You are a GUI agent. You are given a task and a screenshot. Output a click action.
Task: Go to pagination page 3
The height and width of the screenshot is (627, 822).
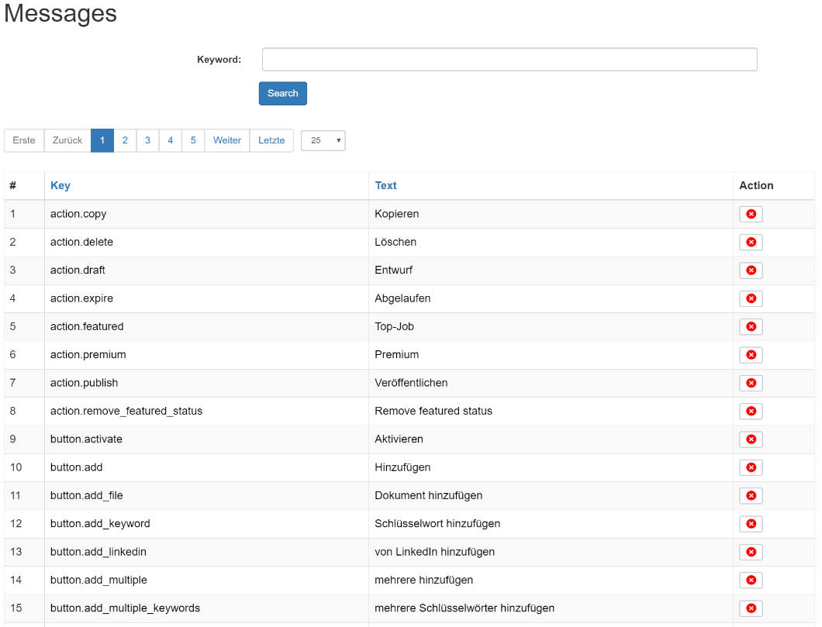coord(148,140)
